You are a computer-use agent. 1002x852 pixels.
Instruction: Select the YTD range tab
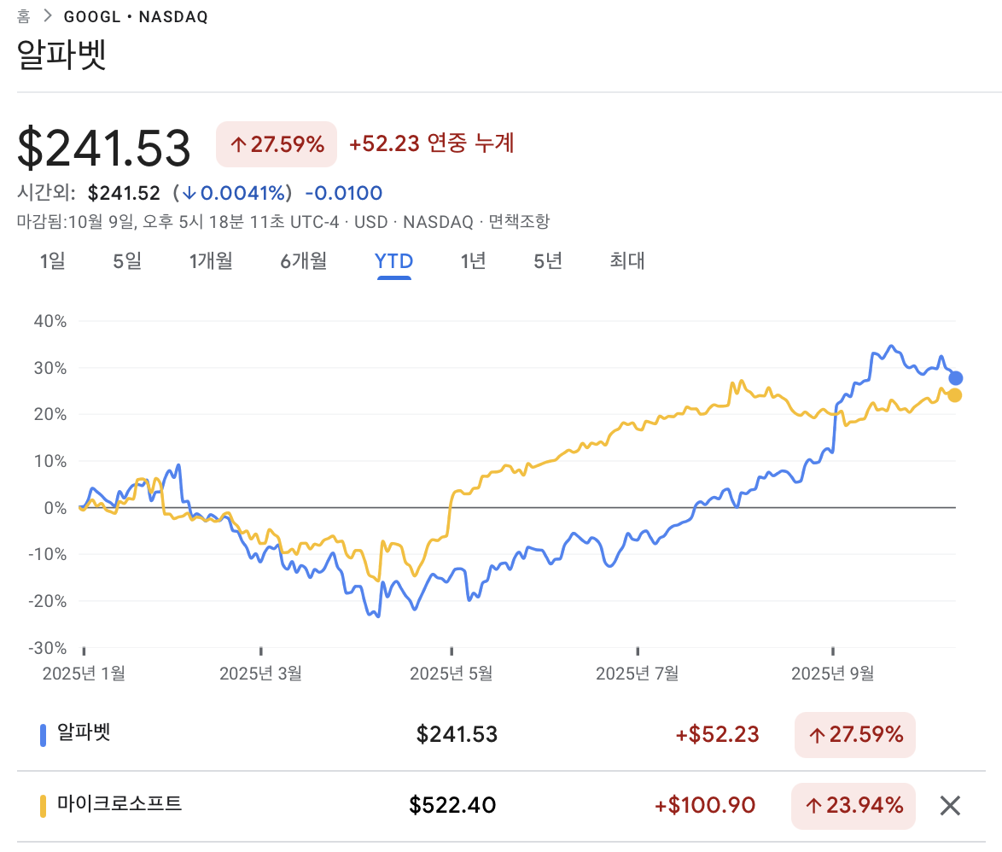pyautogui.click(x=393, y=261)
